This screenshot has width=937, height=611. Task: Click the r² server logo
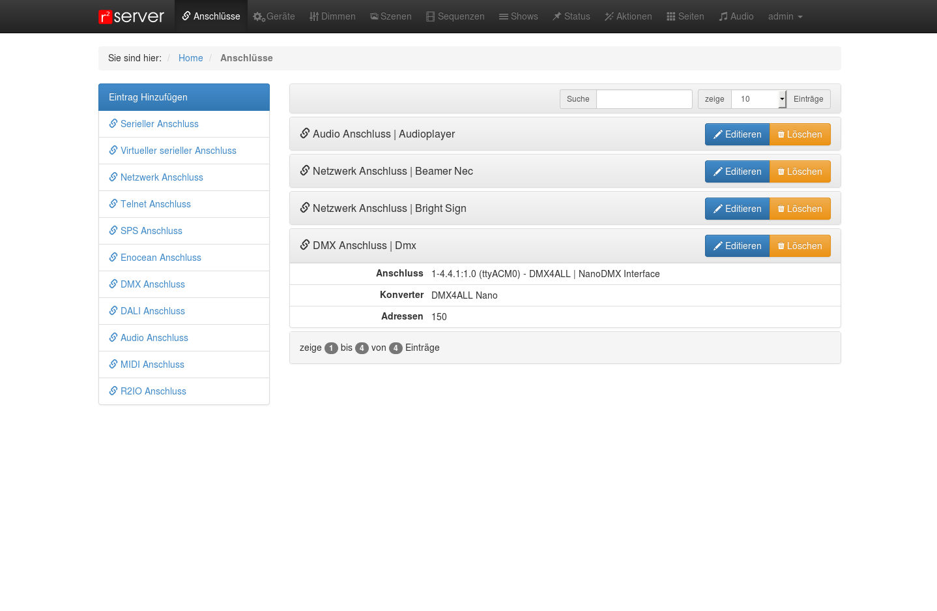pyautogui.click(x=131, y=16)
